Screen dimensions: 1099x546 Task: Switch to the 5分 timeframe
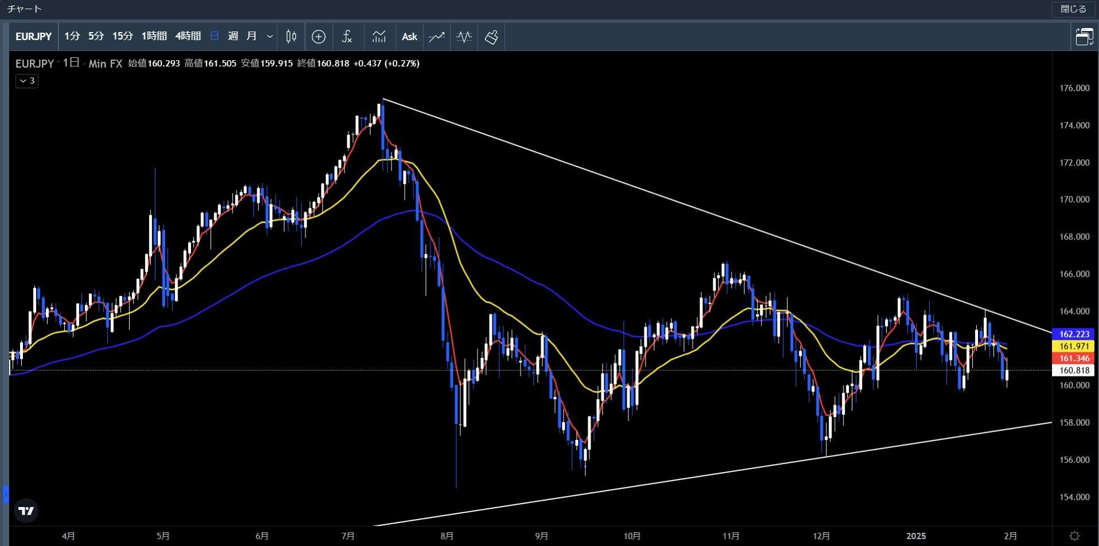pyautogui.click(x=96, y=37)
